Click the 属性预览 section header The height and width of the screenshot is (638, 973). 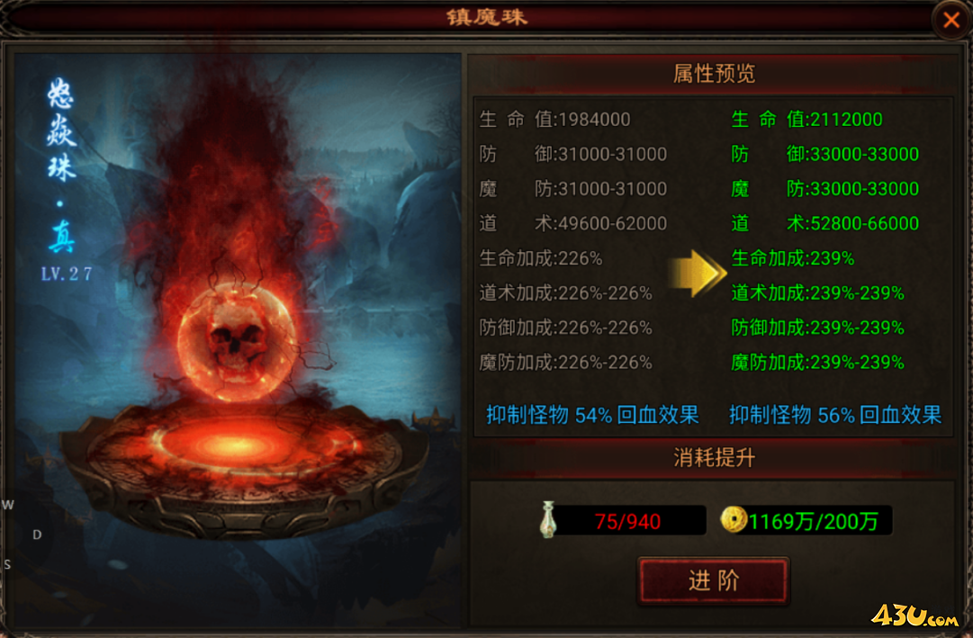715,74
